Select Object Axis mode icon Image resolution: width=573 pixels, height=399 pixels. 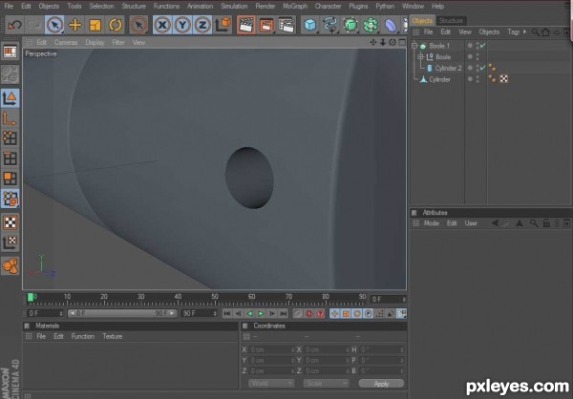coord(10,118)
